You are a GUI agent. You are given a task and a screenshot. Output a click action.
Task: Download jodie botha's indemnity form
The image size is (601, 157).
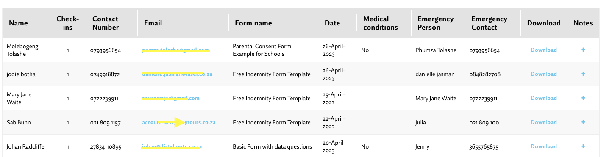(544, 74)
